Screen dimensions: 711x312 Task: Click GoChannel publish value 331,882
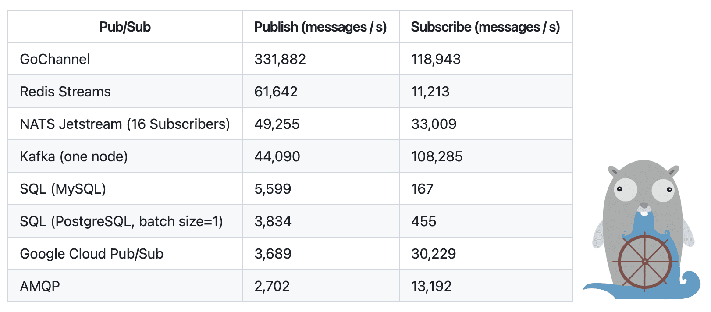point(280,59)
